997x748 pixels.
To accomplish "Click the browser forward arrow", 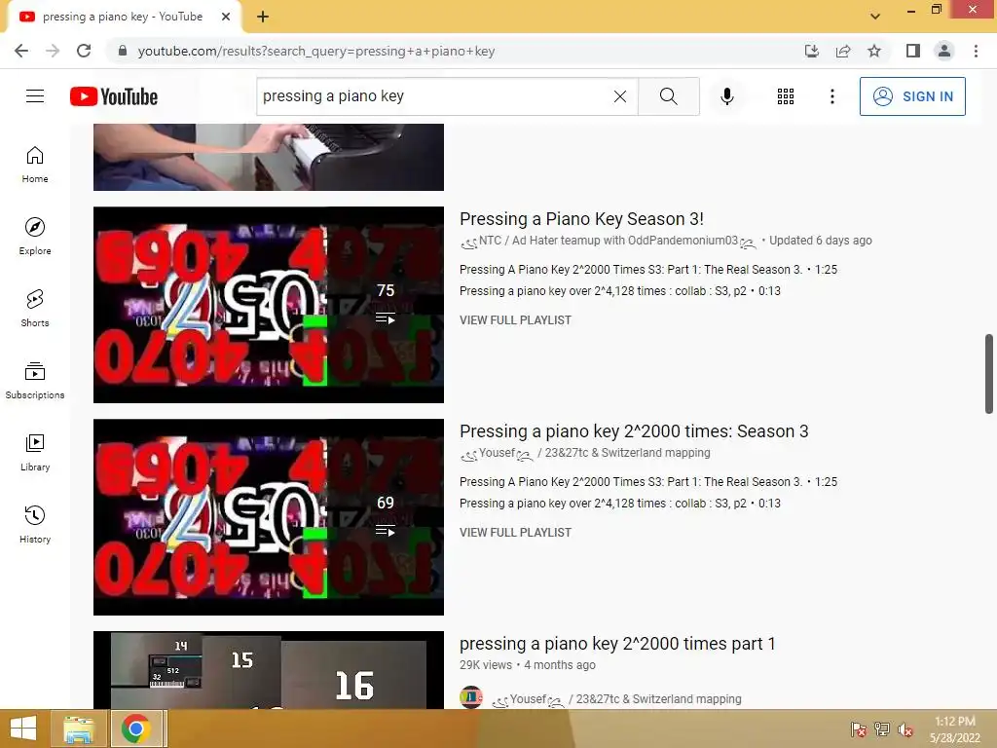I will tap(53, 51).
